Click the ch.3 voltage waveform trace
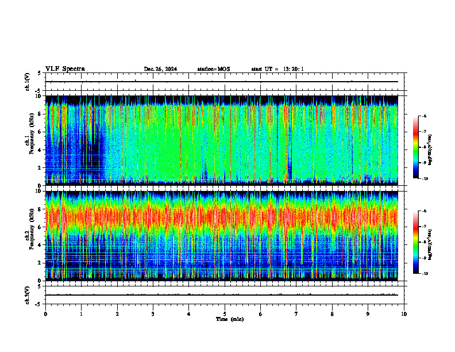Image resolution: width=455 pixels, height=352 pixels. pos(222,295)
